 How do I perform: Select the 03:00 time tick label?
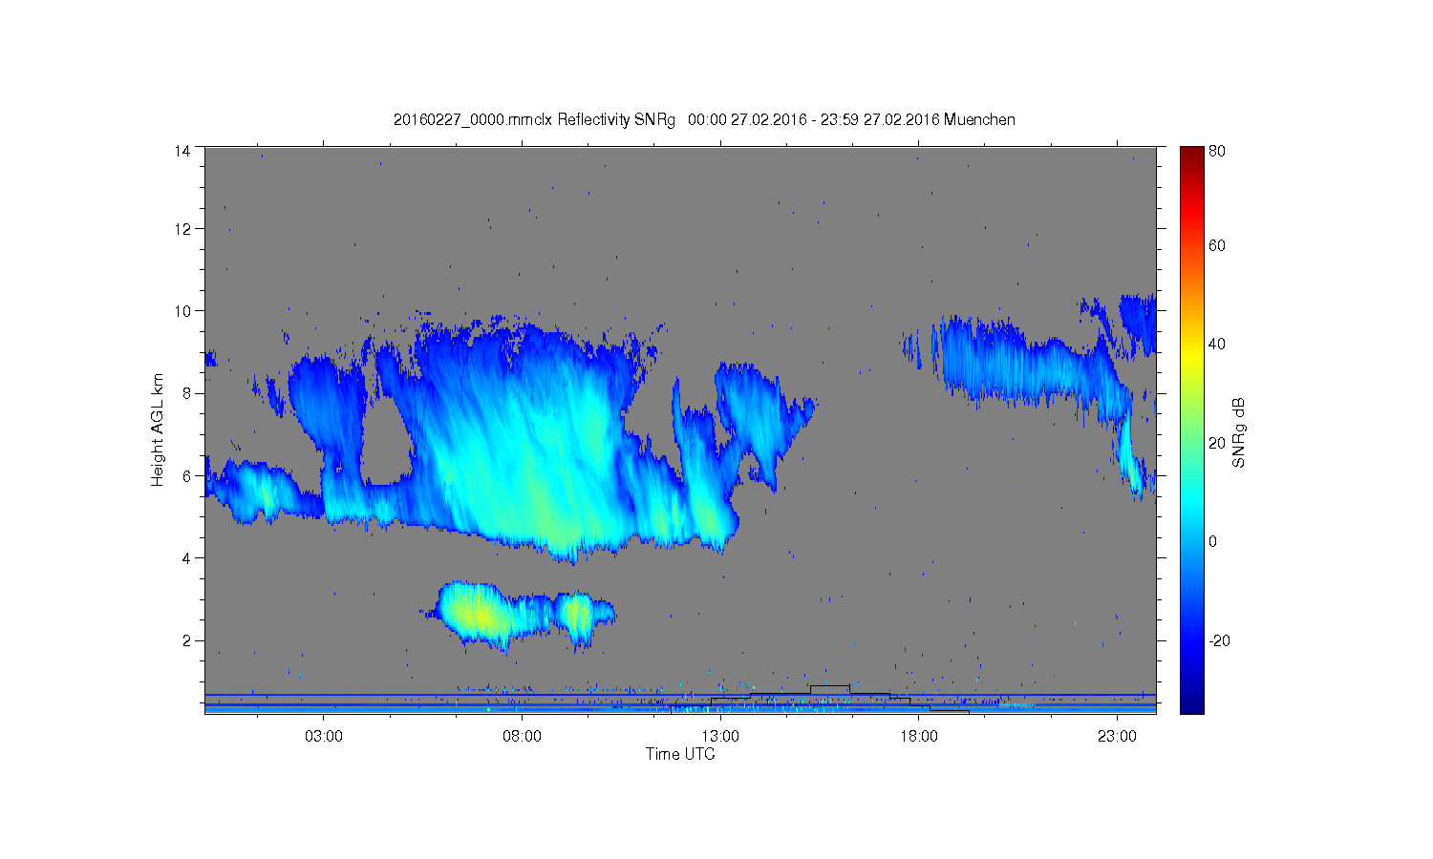(x=324, y=737)
